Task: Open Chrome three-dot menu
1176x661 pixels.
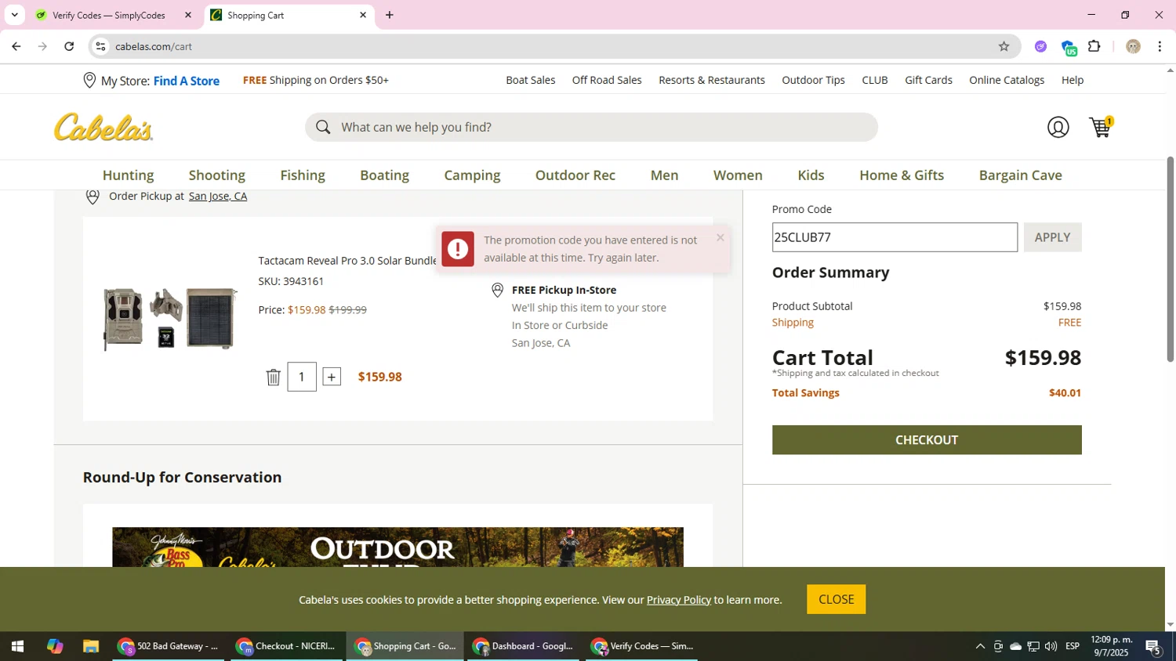Action: [1160, 46]
